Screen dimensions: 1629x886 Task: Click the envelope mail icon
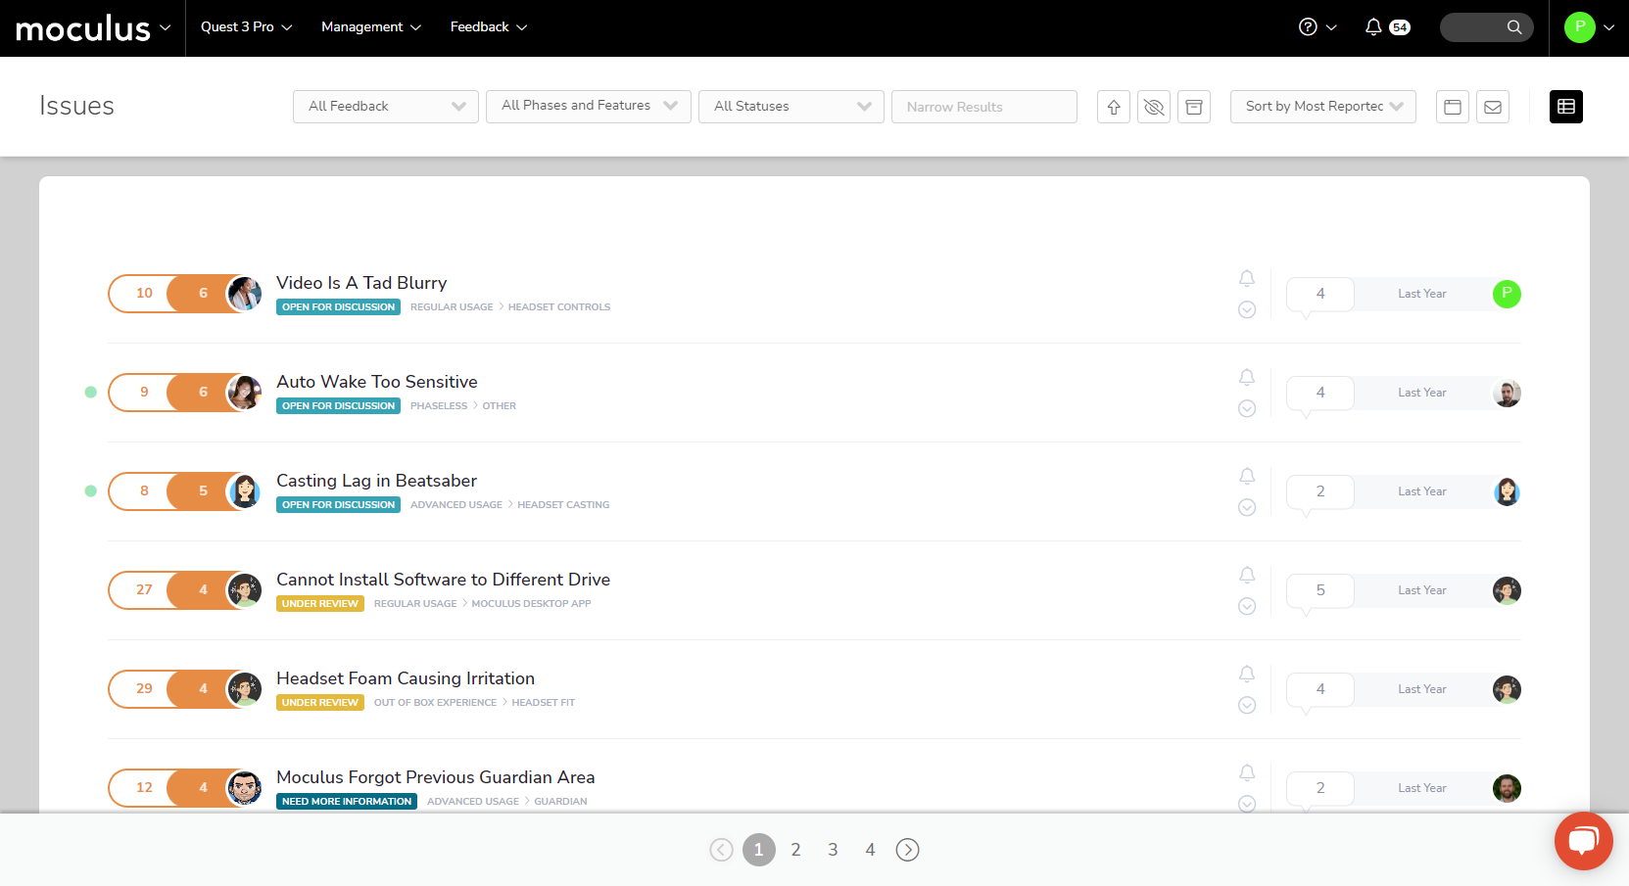click(x=1493, y=107)
